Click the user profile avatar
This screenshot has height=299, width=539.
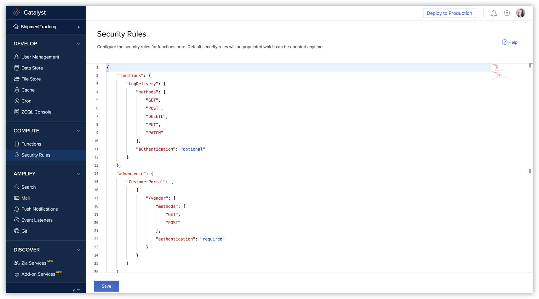520,13
